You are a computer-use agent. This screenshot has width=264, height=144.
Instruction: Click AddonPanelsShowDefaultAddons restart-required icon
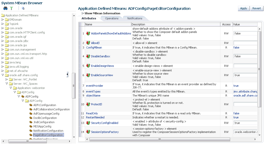click(x=88, y=33)
